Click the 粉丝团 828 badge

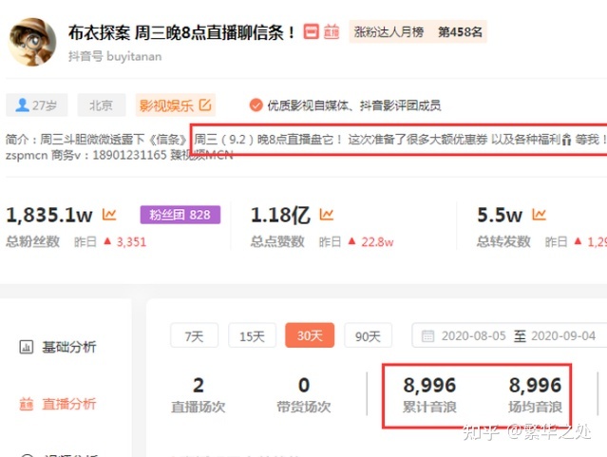180,215
